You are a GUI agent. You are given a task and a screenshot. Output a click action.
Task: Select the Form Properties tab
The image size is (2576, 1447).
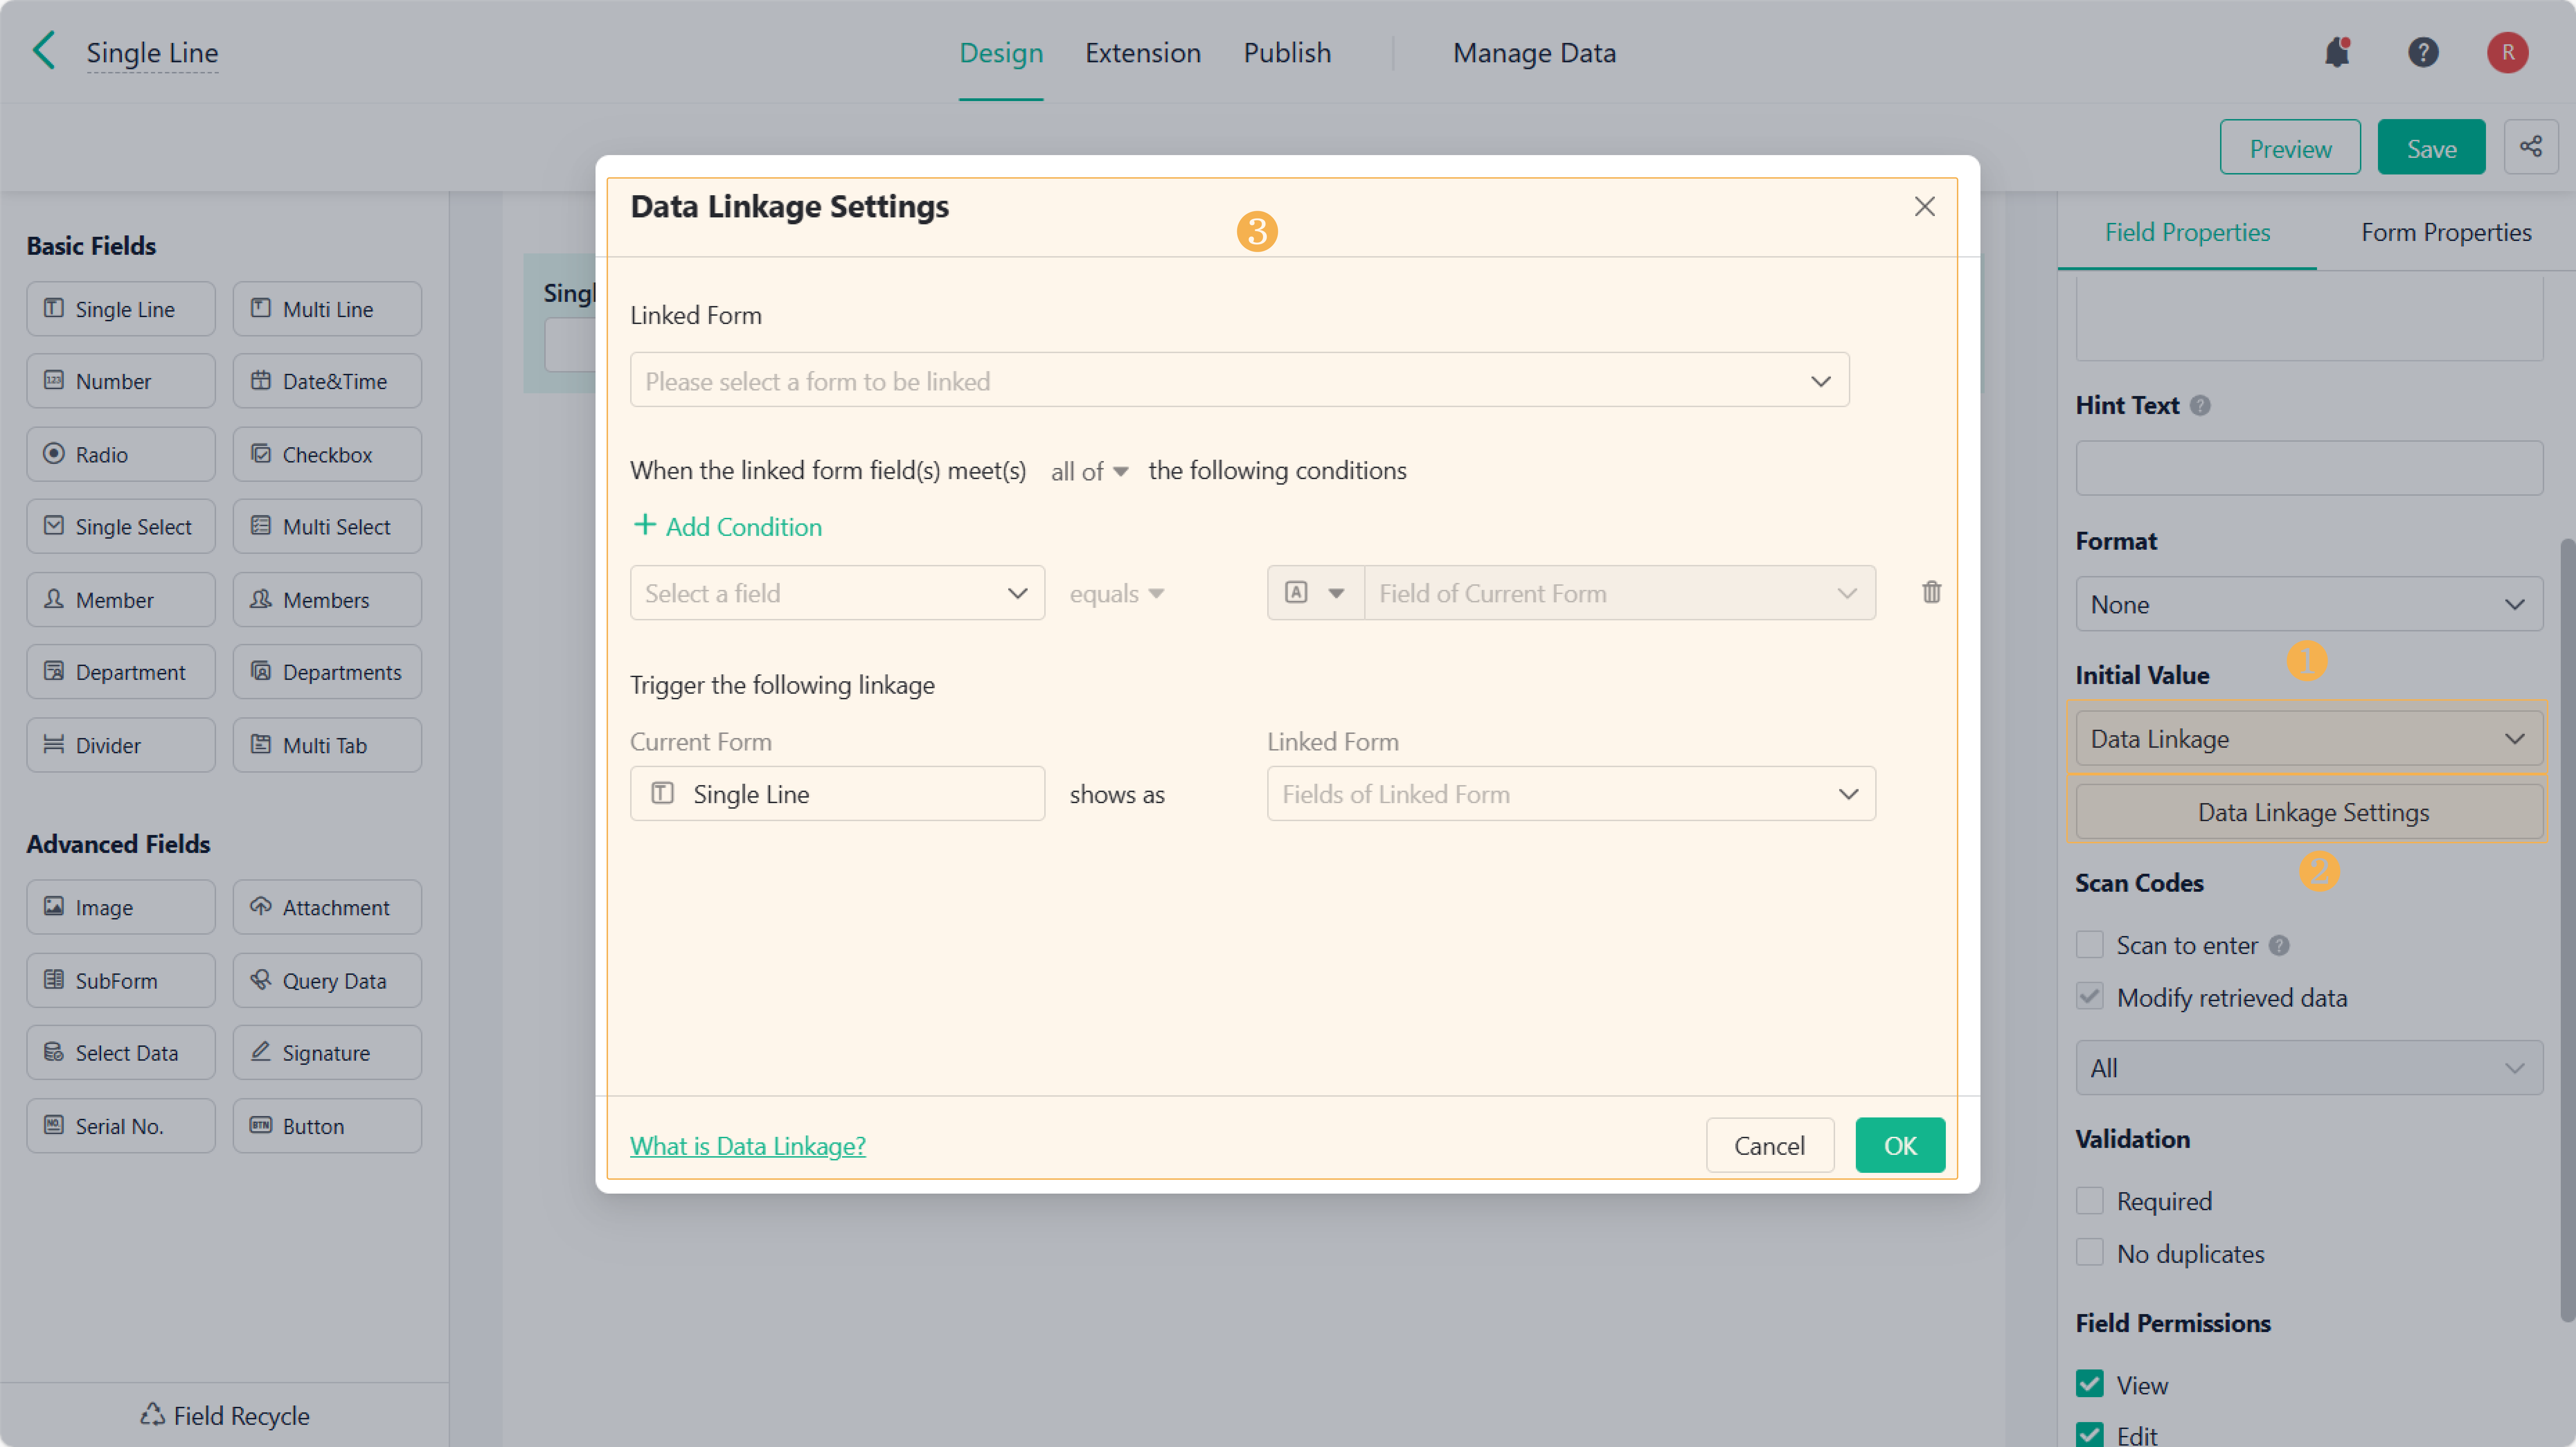tap(2446, 232)
